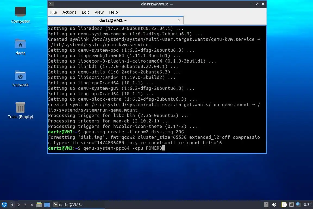Open the Actions menu
The height and width of the screenshot is (209, 313).
click(x=69, y=12)
